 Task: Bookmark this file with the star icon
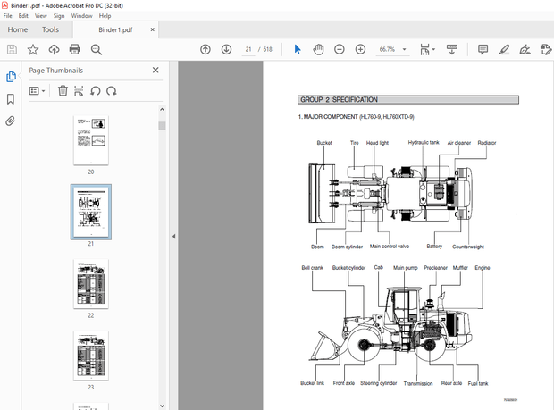coord(33,49)
